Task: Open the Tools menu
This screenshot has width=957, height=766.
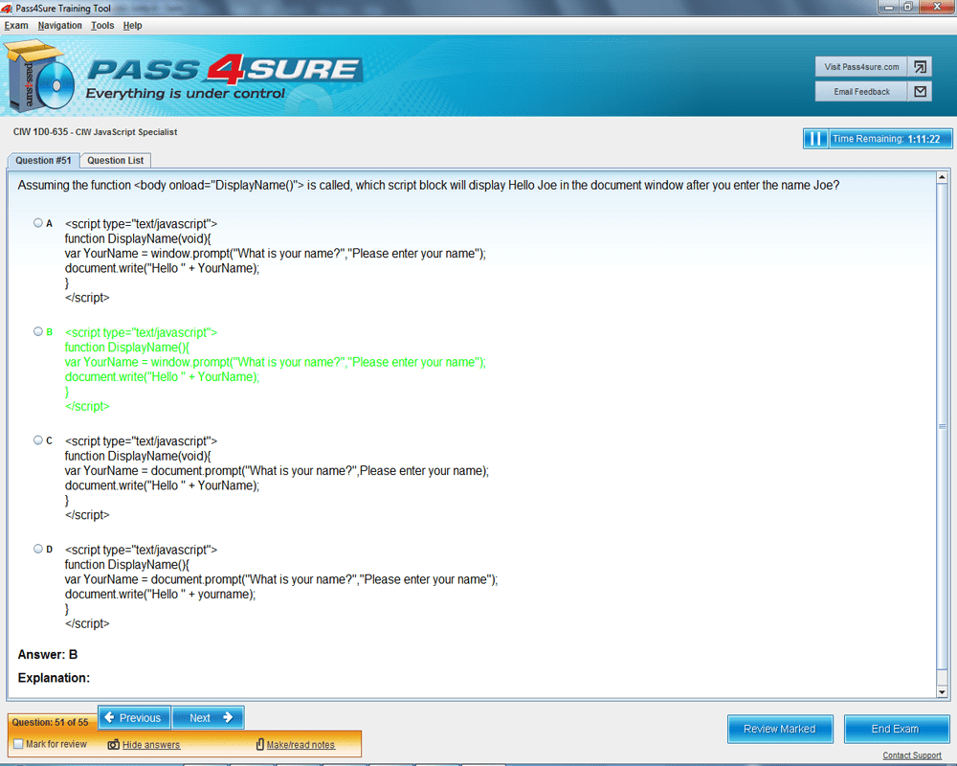Action: (x=102, y=26)
